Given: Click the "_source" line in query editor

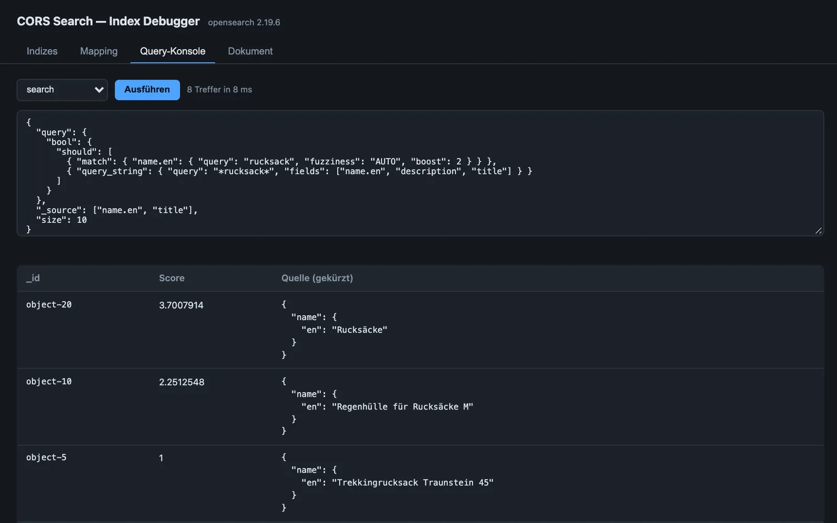Looking at the screenshot, I should (117, 210).
